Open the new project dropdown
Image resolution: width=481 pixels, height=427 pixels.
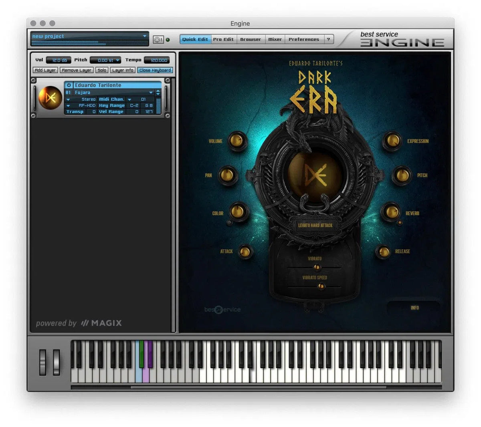[x=145, y=36]
